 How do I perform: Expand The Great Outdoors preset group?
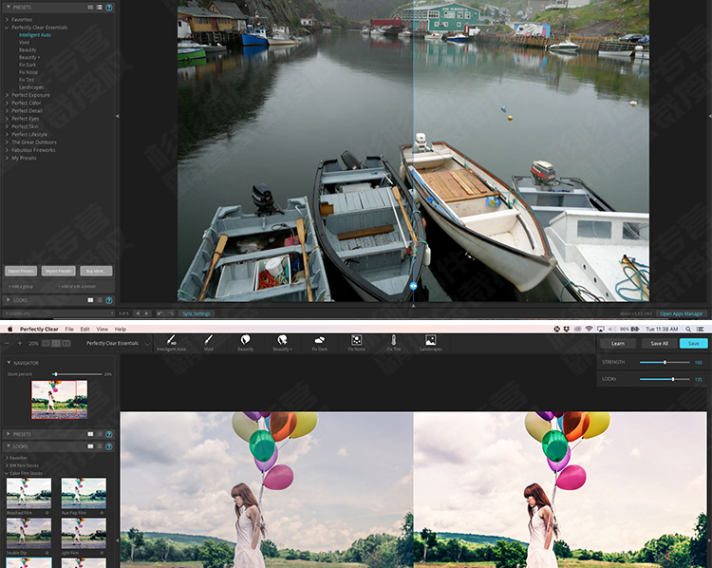click(x=7, y=142)
